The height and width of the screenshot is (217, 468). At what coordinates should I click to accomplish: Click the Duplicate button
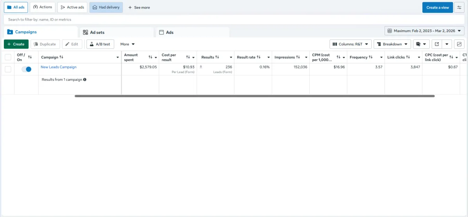(x=45, y=44)
